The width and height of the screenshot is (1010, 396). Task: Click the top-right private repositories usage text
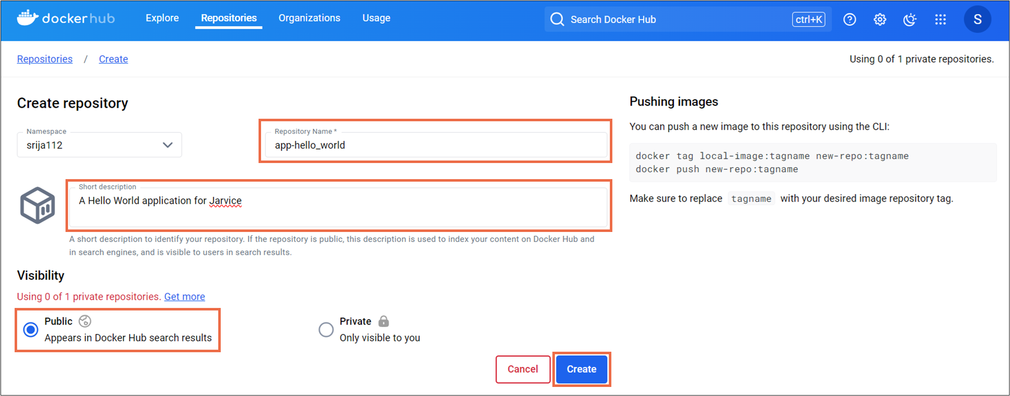[922, 59]
